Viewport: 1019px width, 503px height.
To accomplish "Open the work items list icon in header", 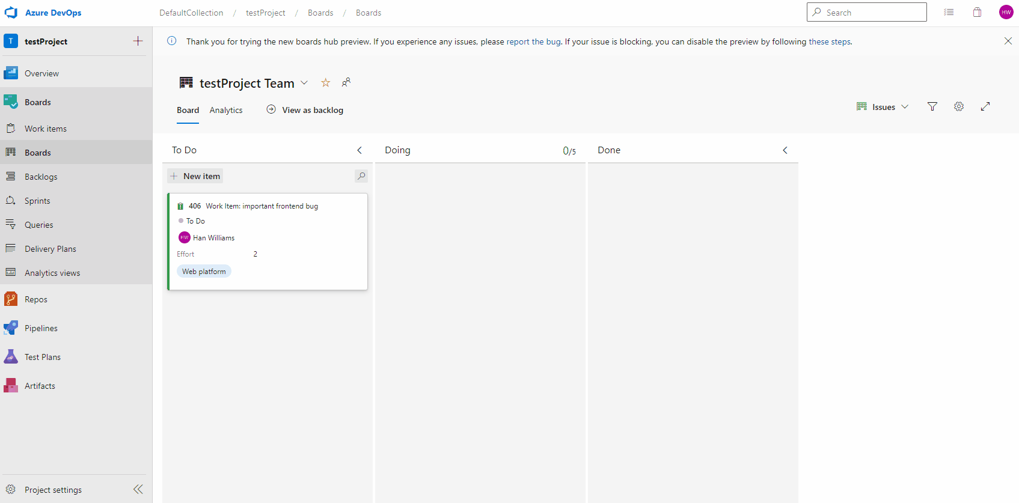I will [949, 12].
